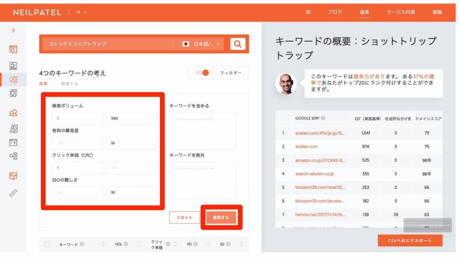Open the JA site language dropdown
The width and height of the screenshot is (460, 259).
(x=81, y=12)
